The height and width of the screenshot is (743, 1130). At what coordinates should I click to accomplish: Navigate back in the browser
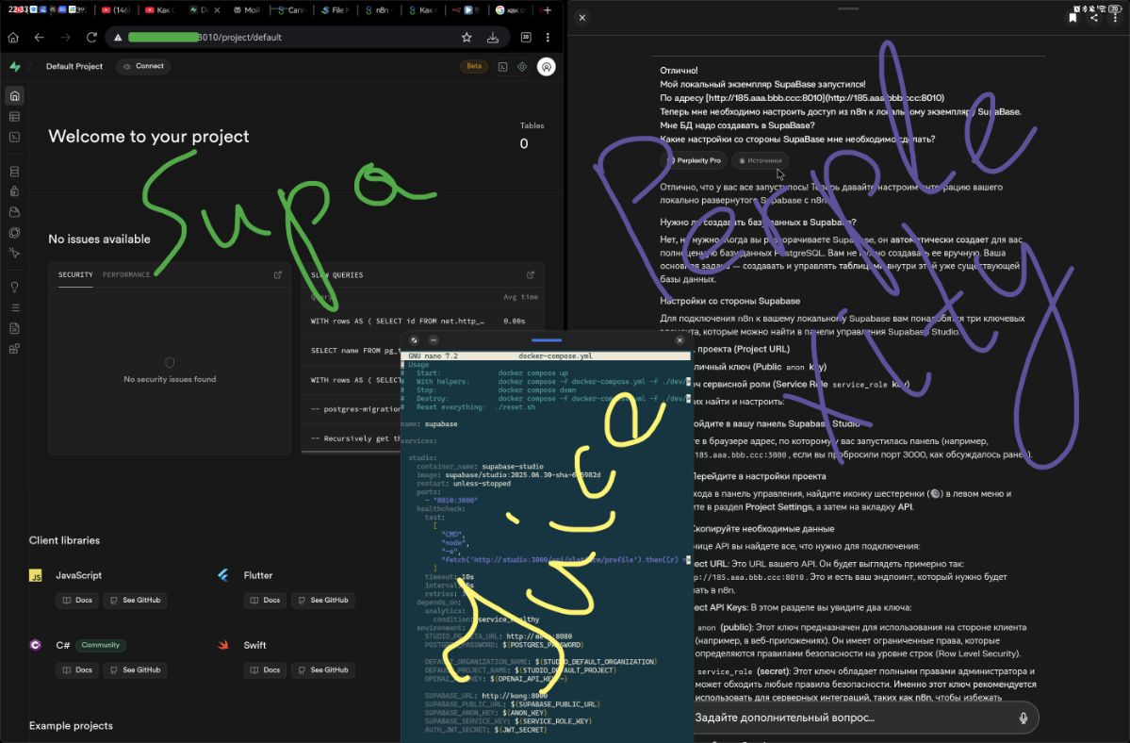[40, 38]
